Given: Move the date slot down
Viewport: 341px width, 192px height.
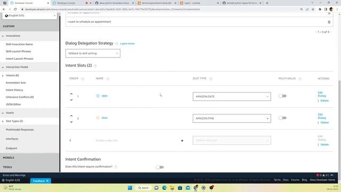Looking at the screenshot, I should click(71, 100).
